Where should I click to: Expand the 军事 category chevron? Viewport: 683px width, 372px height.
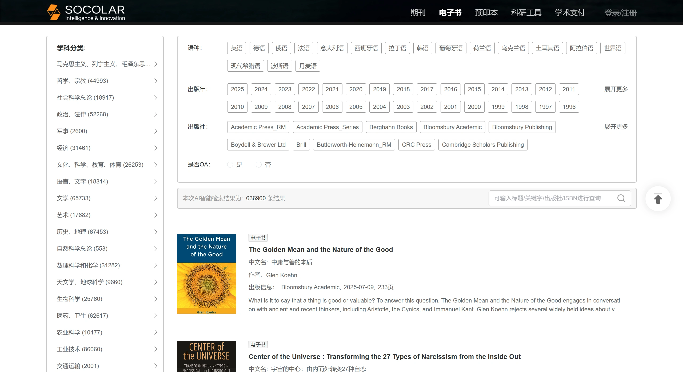click(156, 131)
